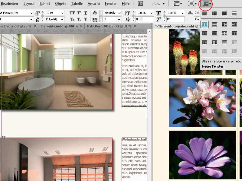
Task: Toggle small caps formatting
Action: (x=73, y=19)
